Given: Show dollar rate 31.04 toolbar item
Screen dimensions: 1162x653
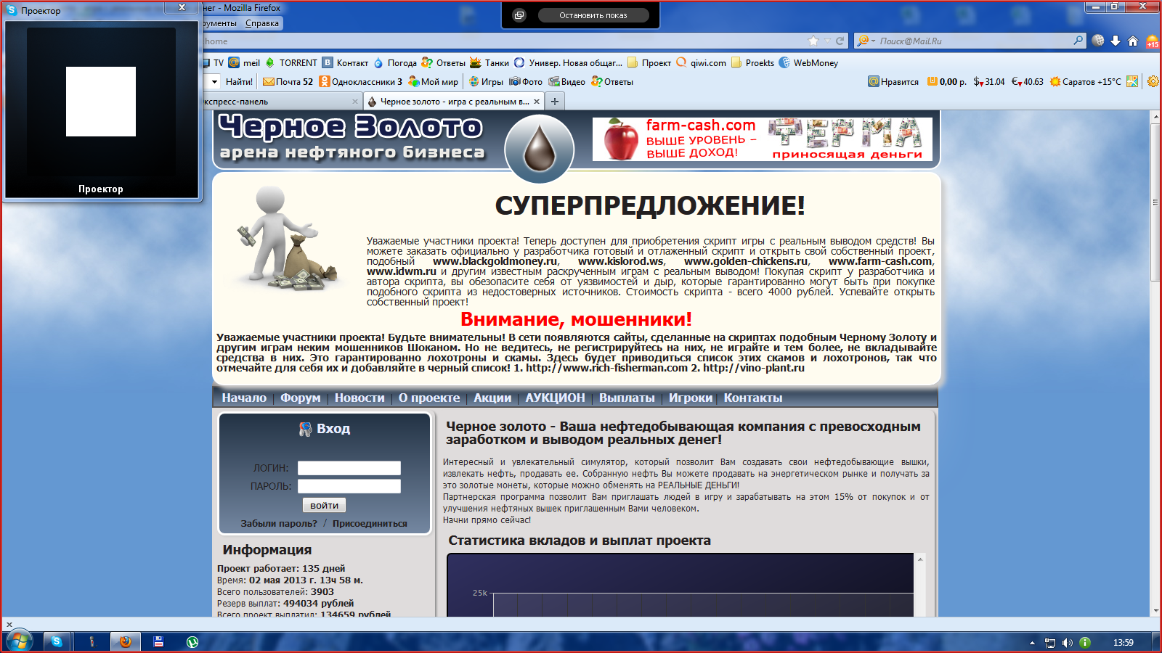Looking at the screenshot, I should pos(989,81).
